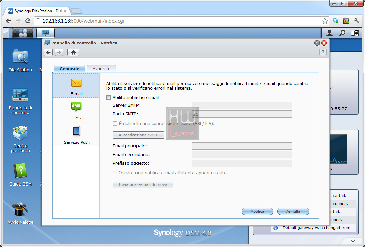Minimize the Pannello di controllo window

click(x=317, y=43)
